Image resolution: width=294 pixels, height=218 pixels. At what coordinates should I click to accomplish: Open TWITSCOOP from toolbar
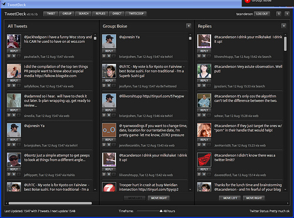136,13
